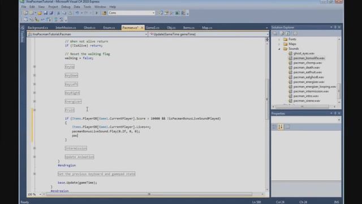Open the Window menu
The image size is (362, 204).
pos(100,7)
